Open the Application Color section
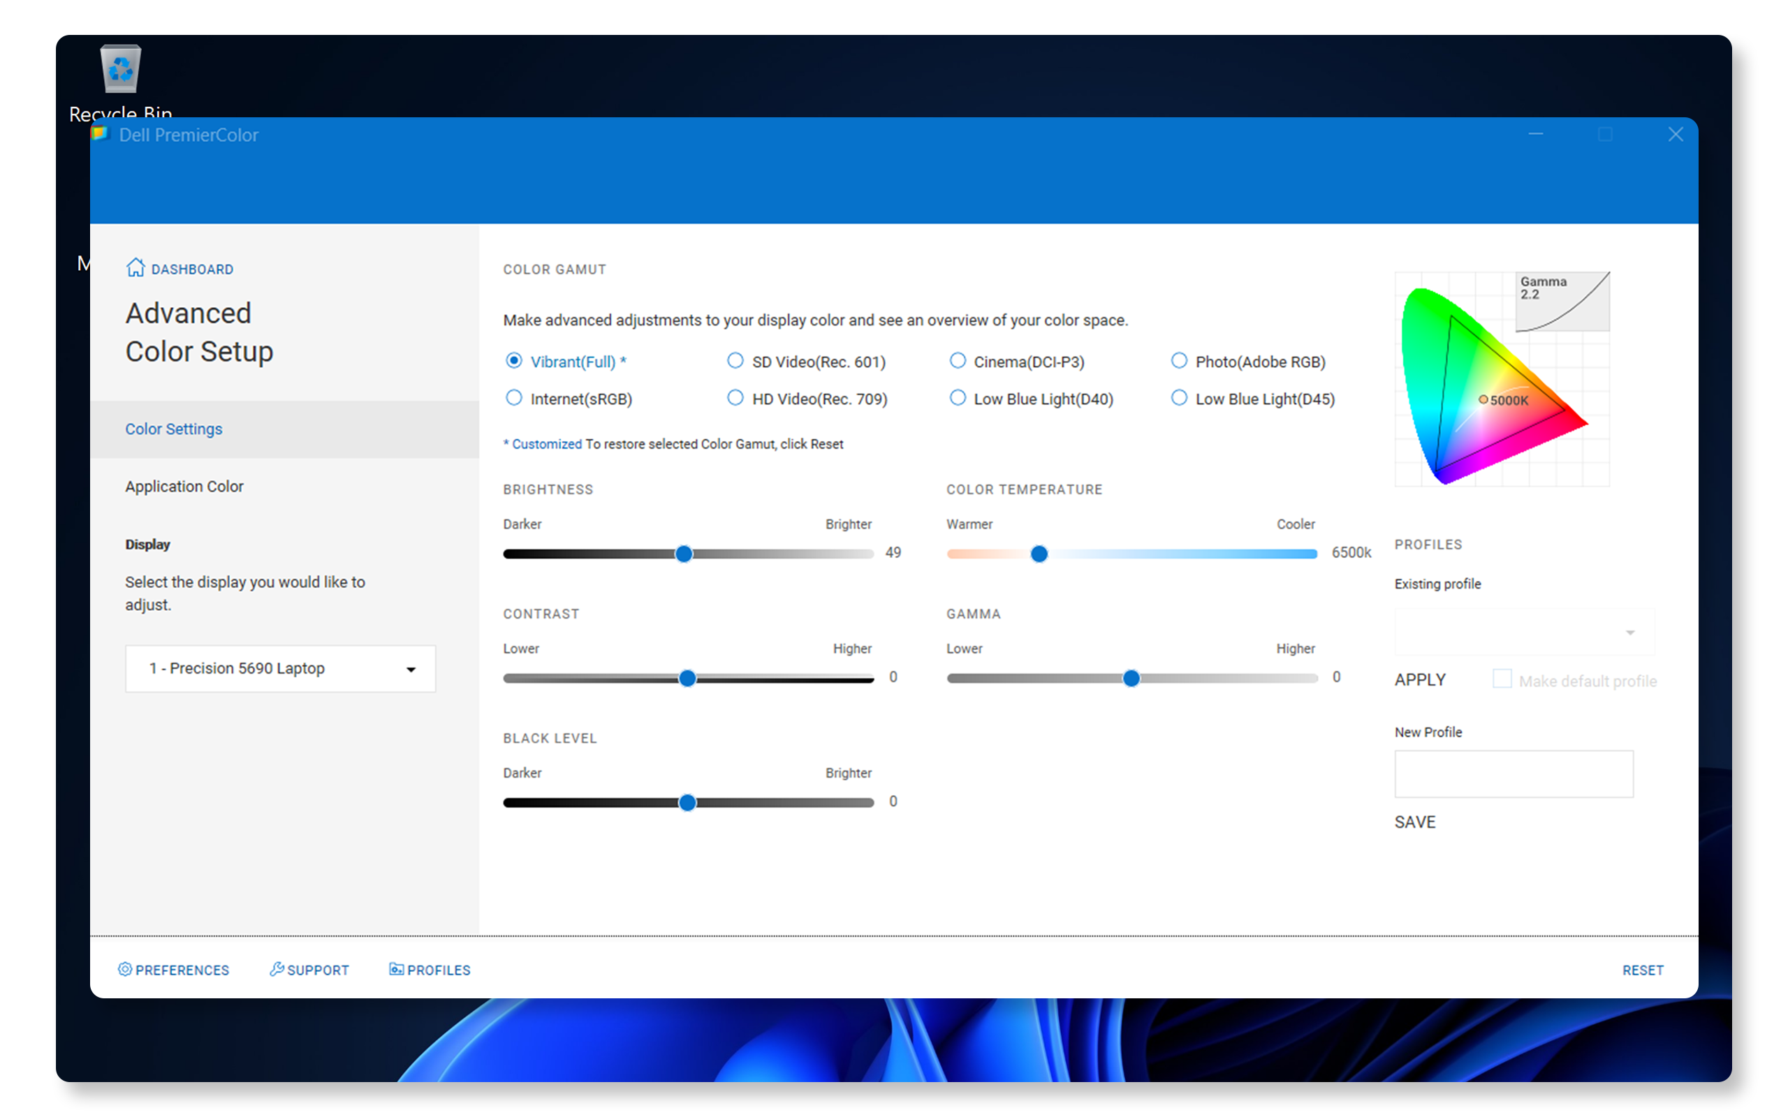The height and width of the screenshot is (1117, 1788). pos(184,486)
